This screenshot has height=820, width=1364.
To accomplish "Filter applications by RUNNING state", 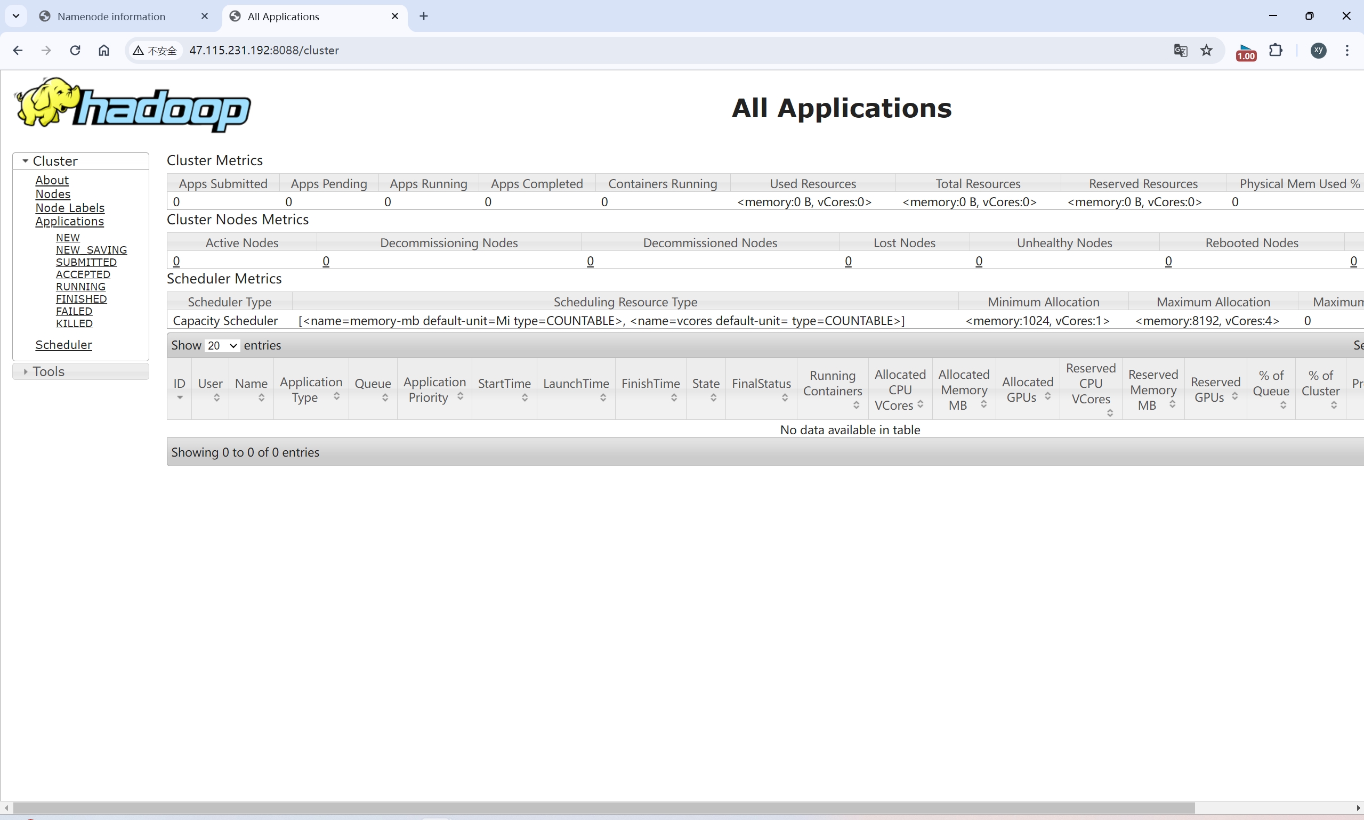I will point(80,287).
